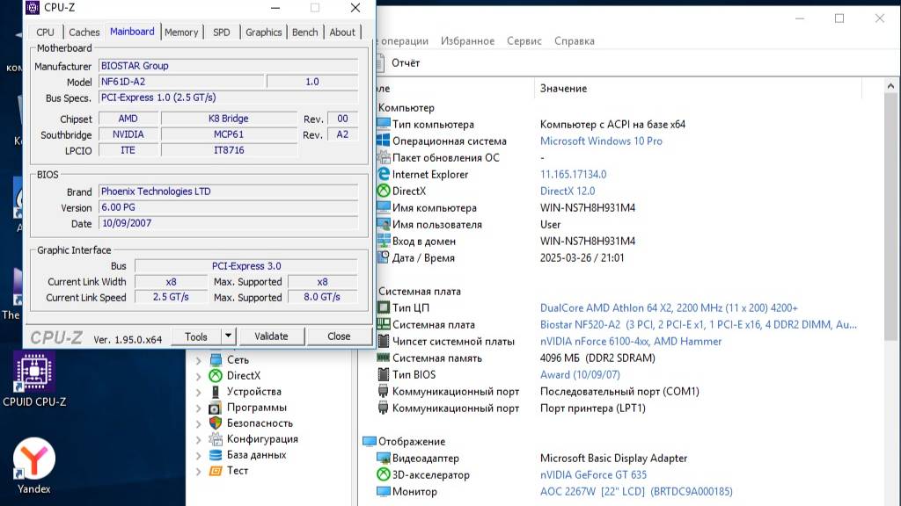Expand the Безопасность tree node
Viewport: 901px width, 506px height.
[x=198, y=424]
